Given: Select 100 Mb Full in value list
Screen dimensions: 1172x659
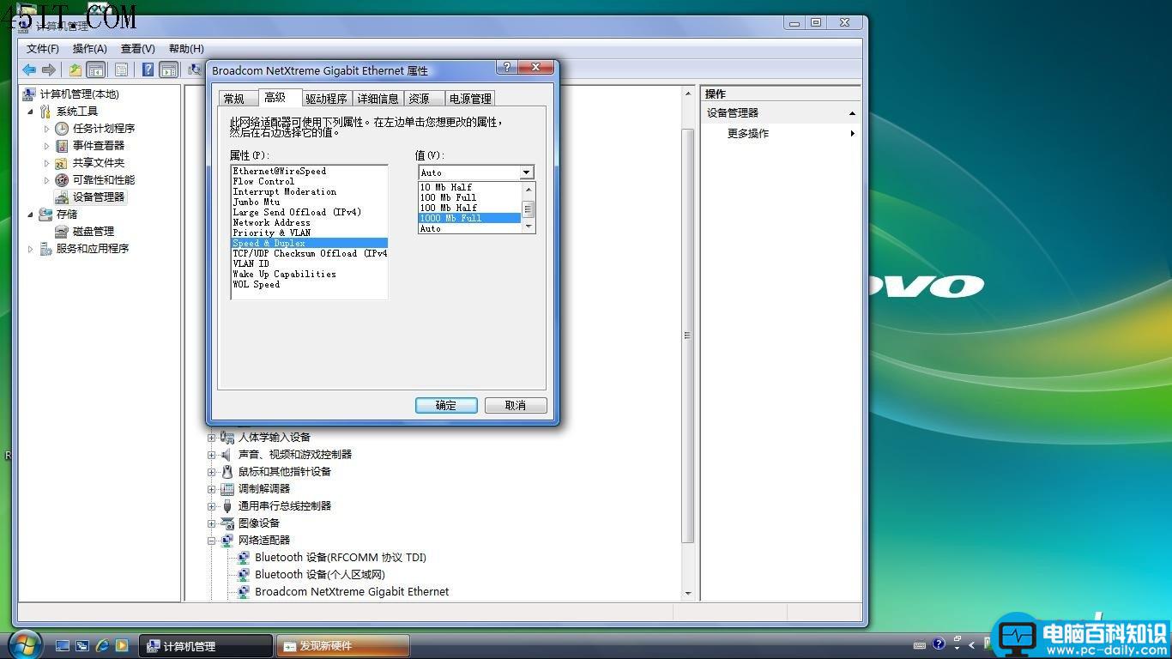Looking at the screenshot, I should tap(469, 197).
